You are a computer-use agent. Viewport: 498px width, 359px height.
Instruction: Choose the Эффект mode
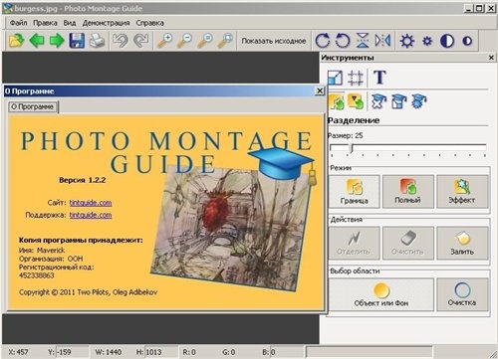coord(462,192)
